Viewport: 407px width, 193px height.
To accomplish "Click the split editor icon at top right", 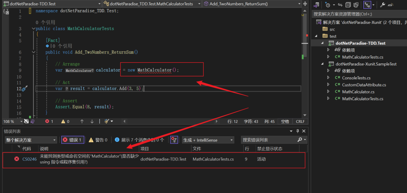I will 305,4.
